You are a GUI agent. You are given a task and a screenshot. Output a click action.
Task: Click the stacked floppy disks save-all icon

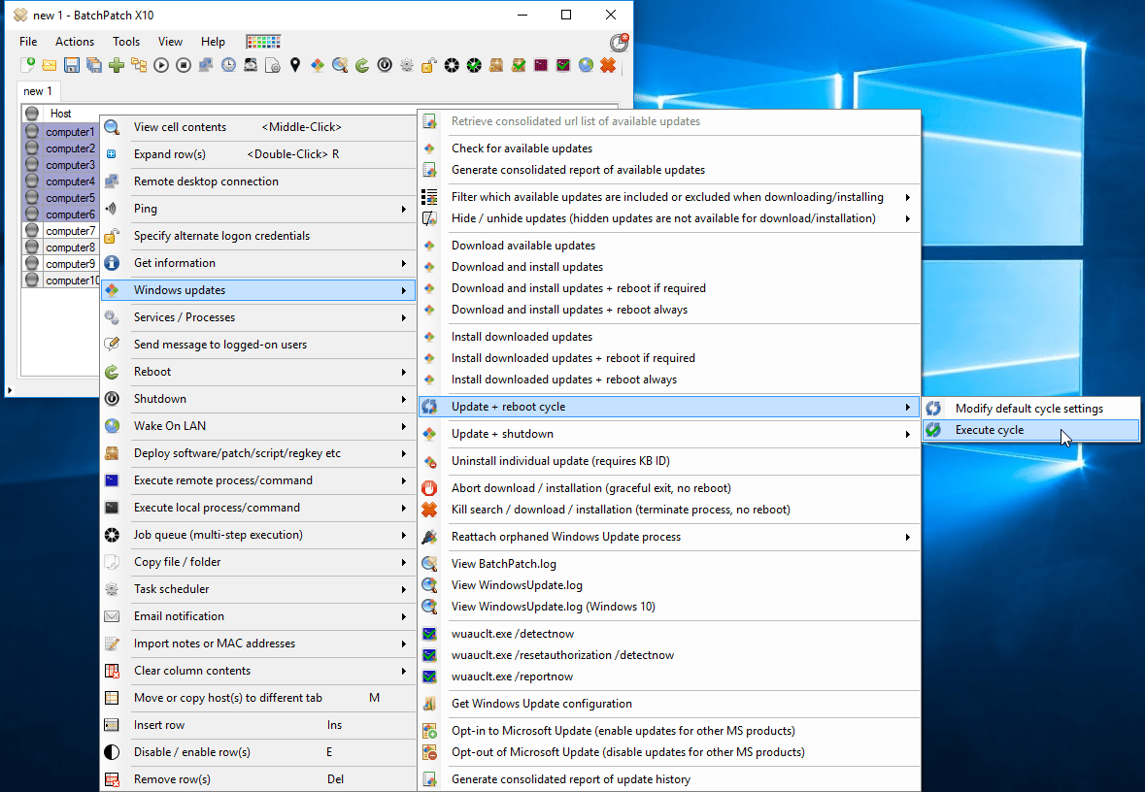pyautogui.click(x=94, y=65)
